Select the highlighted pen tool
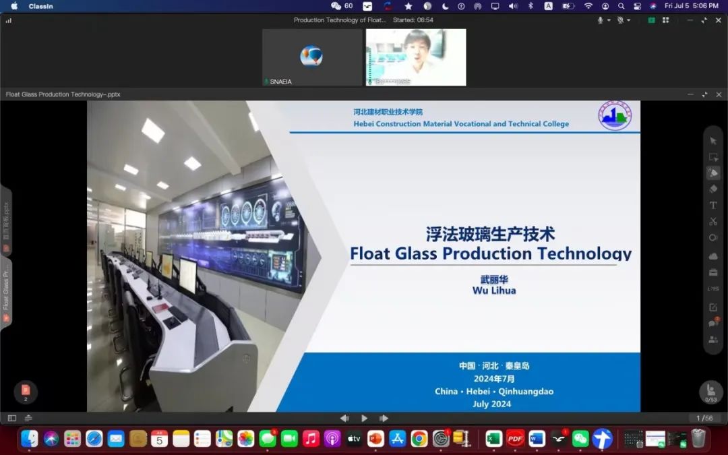Viewport: 728px width, 455px height. pyautogui.click(x=713, y=173)
